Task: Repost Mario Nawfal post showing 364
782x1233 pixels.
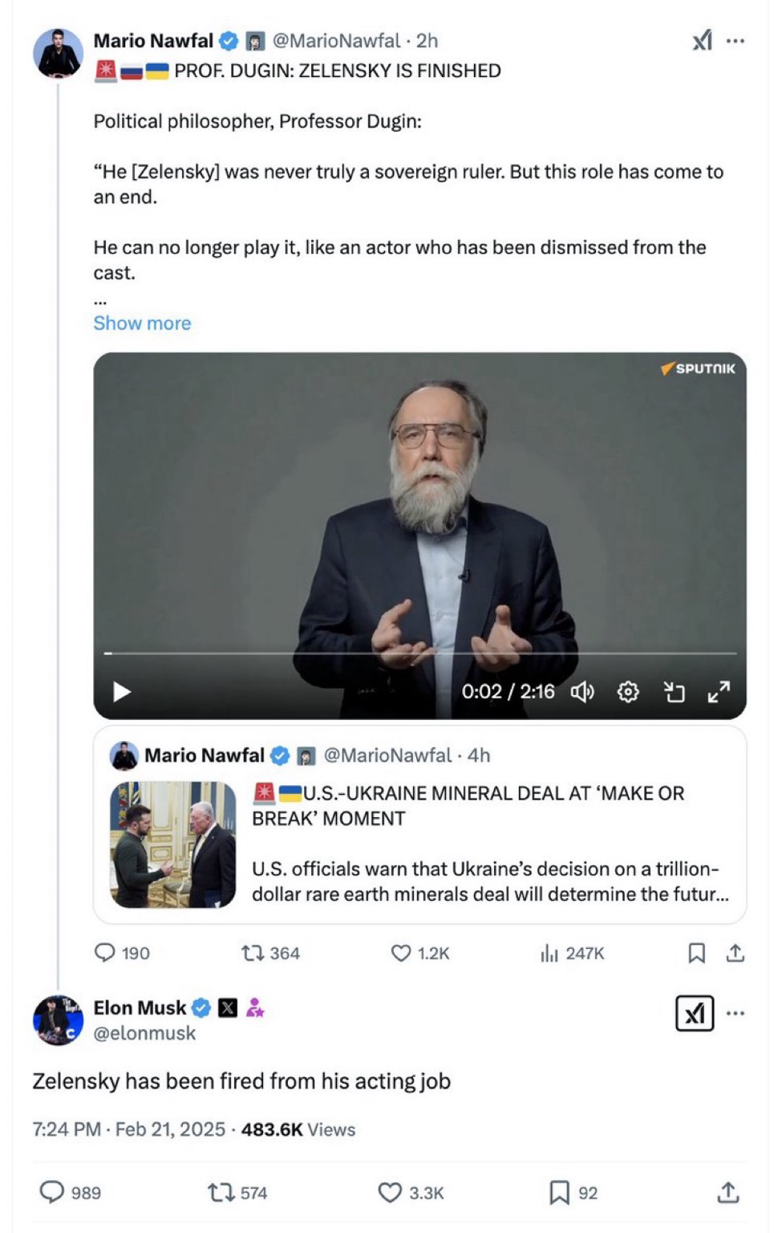Action: tap(270, 953)
